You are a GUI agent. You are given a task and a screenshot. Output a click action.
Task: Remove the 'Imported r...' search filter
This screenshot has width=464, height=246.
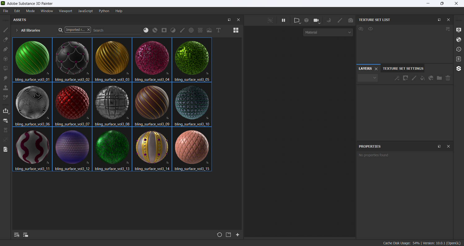click(88, 30)
